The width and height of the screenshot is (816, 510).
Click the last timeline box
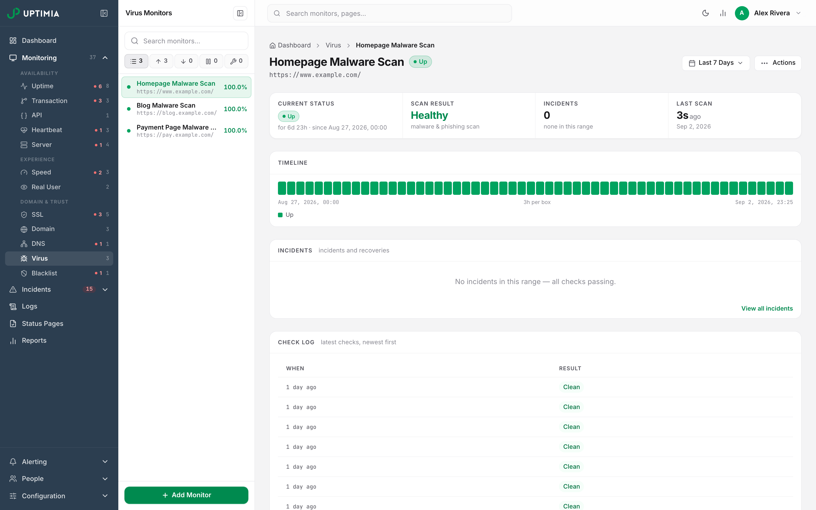[x=789, y=188]
